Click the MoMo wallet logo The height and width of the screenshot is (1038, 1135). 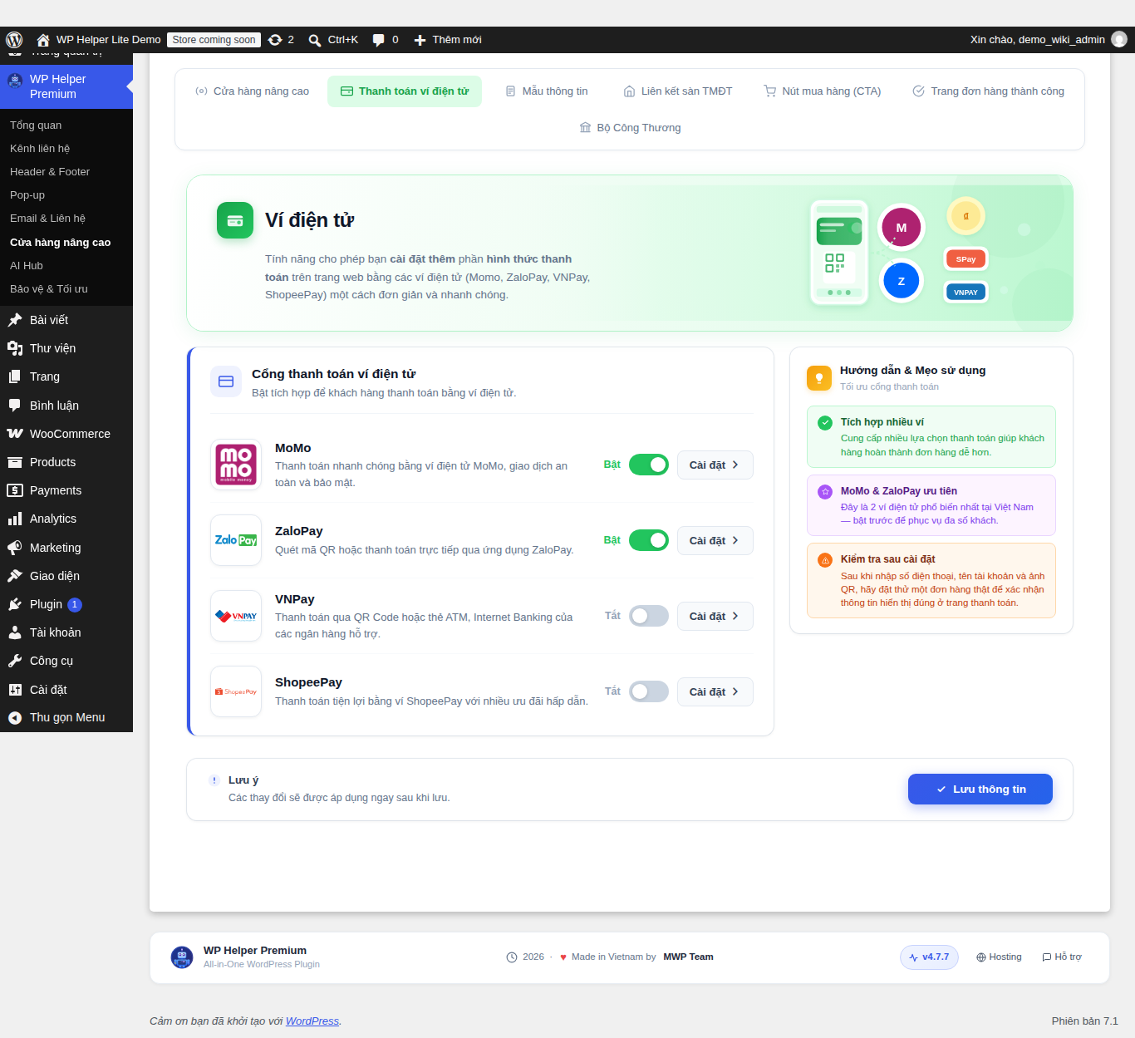(236, 465)
